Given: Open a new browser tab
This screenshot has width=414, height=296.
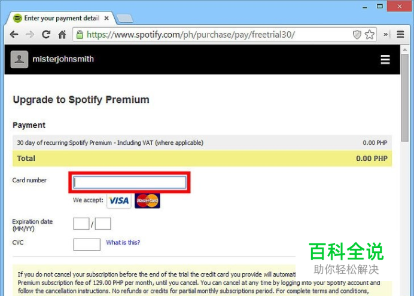Looking at the screenshot, I should (125, 19).
